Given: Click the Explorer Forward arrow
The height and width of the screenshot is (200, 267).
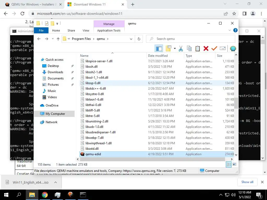Looking at the screenshot, I should [x=46, y=39].
